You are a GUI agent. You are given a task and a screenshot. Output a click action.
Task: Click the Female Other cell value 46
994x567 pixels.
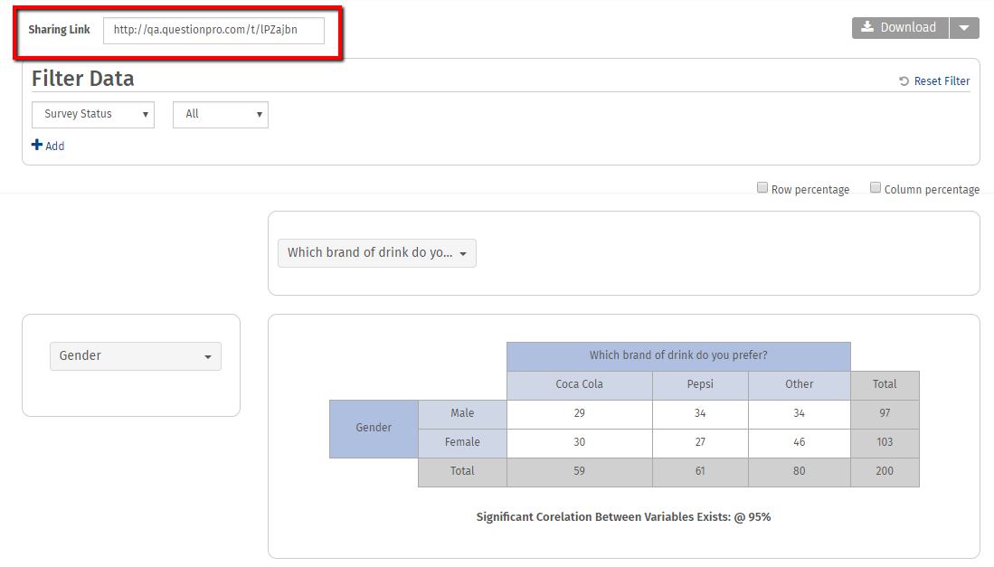pos(800,443)
